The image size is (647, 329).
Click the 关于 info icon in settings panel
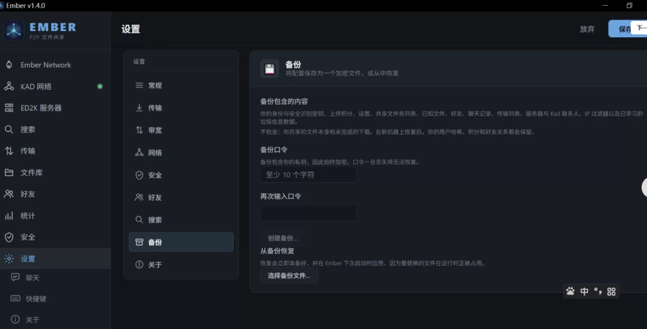pos(140,264)
